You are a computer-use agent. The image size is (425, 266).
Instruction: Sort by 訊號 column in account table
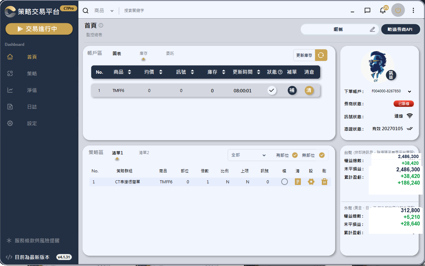click(x=192, y=72)
